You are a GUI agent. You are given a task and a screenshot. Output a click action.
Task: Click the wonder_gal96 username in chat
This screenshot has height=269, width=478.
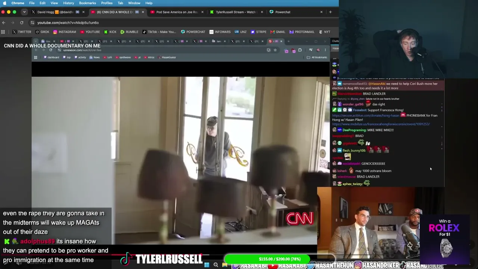353,104
